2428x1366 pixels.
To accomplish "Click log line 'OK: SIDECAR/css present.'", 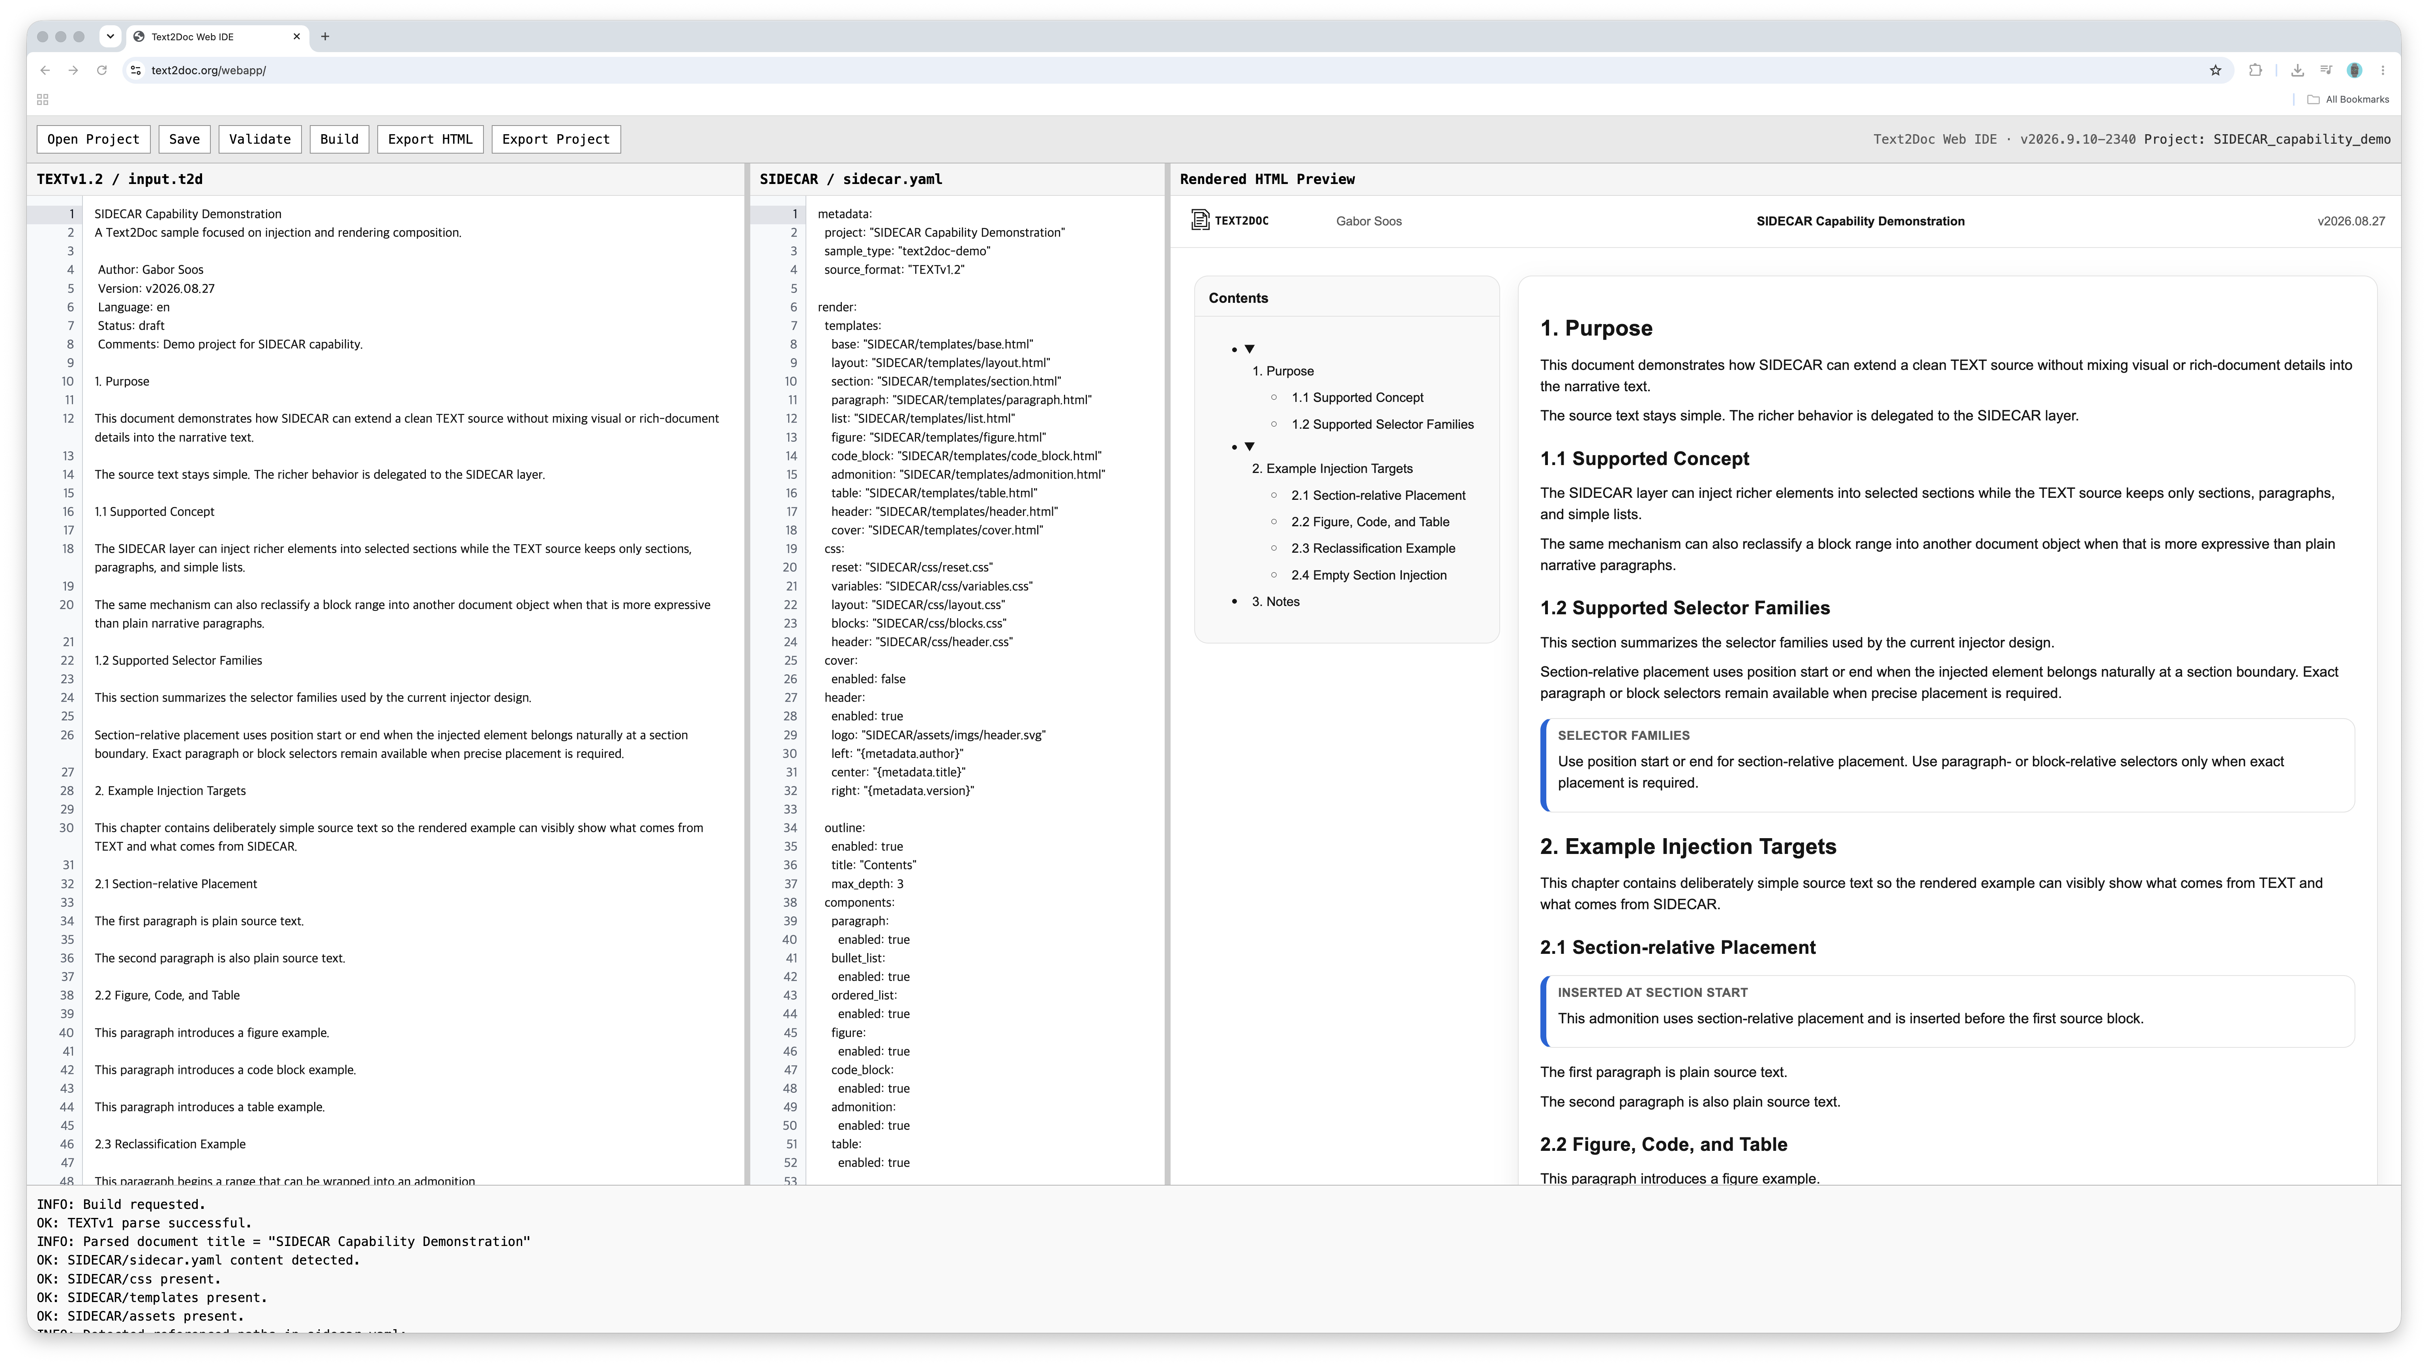I will coord(129,1279).
